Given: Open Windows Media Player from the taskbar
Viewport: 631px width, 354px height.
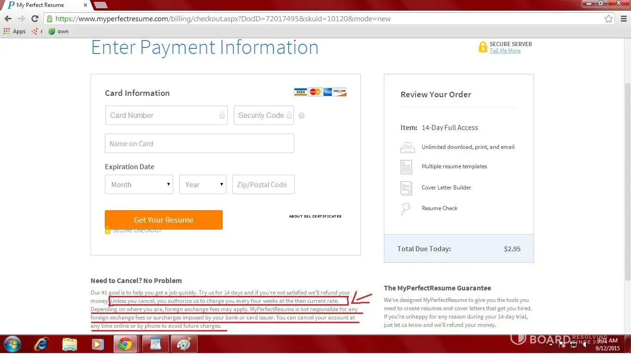Looking at the screenshot, I should tap(97, 344).
